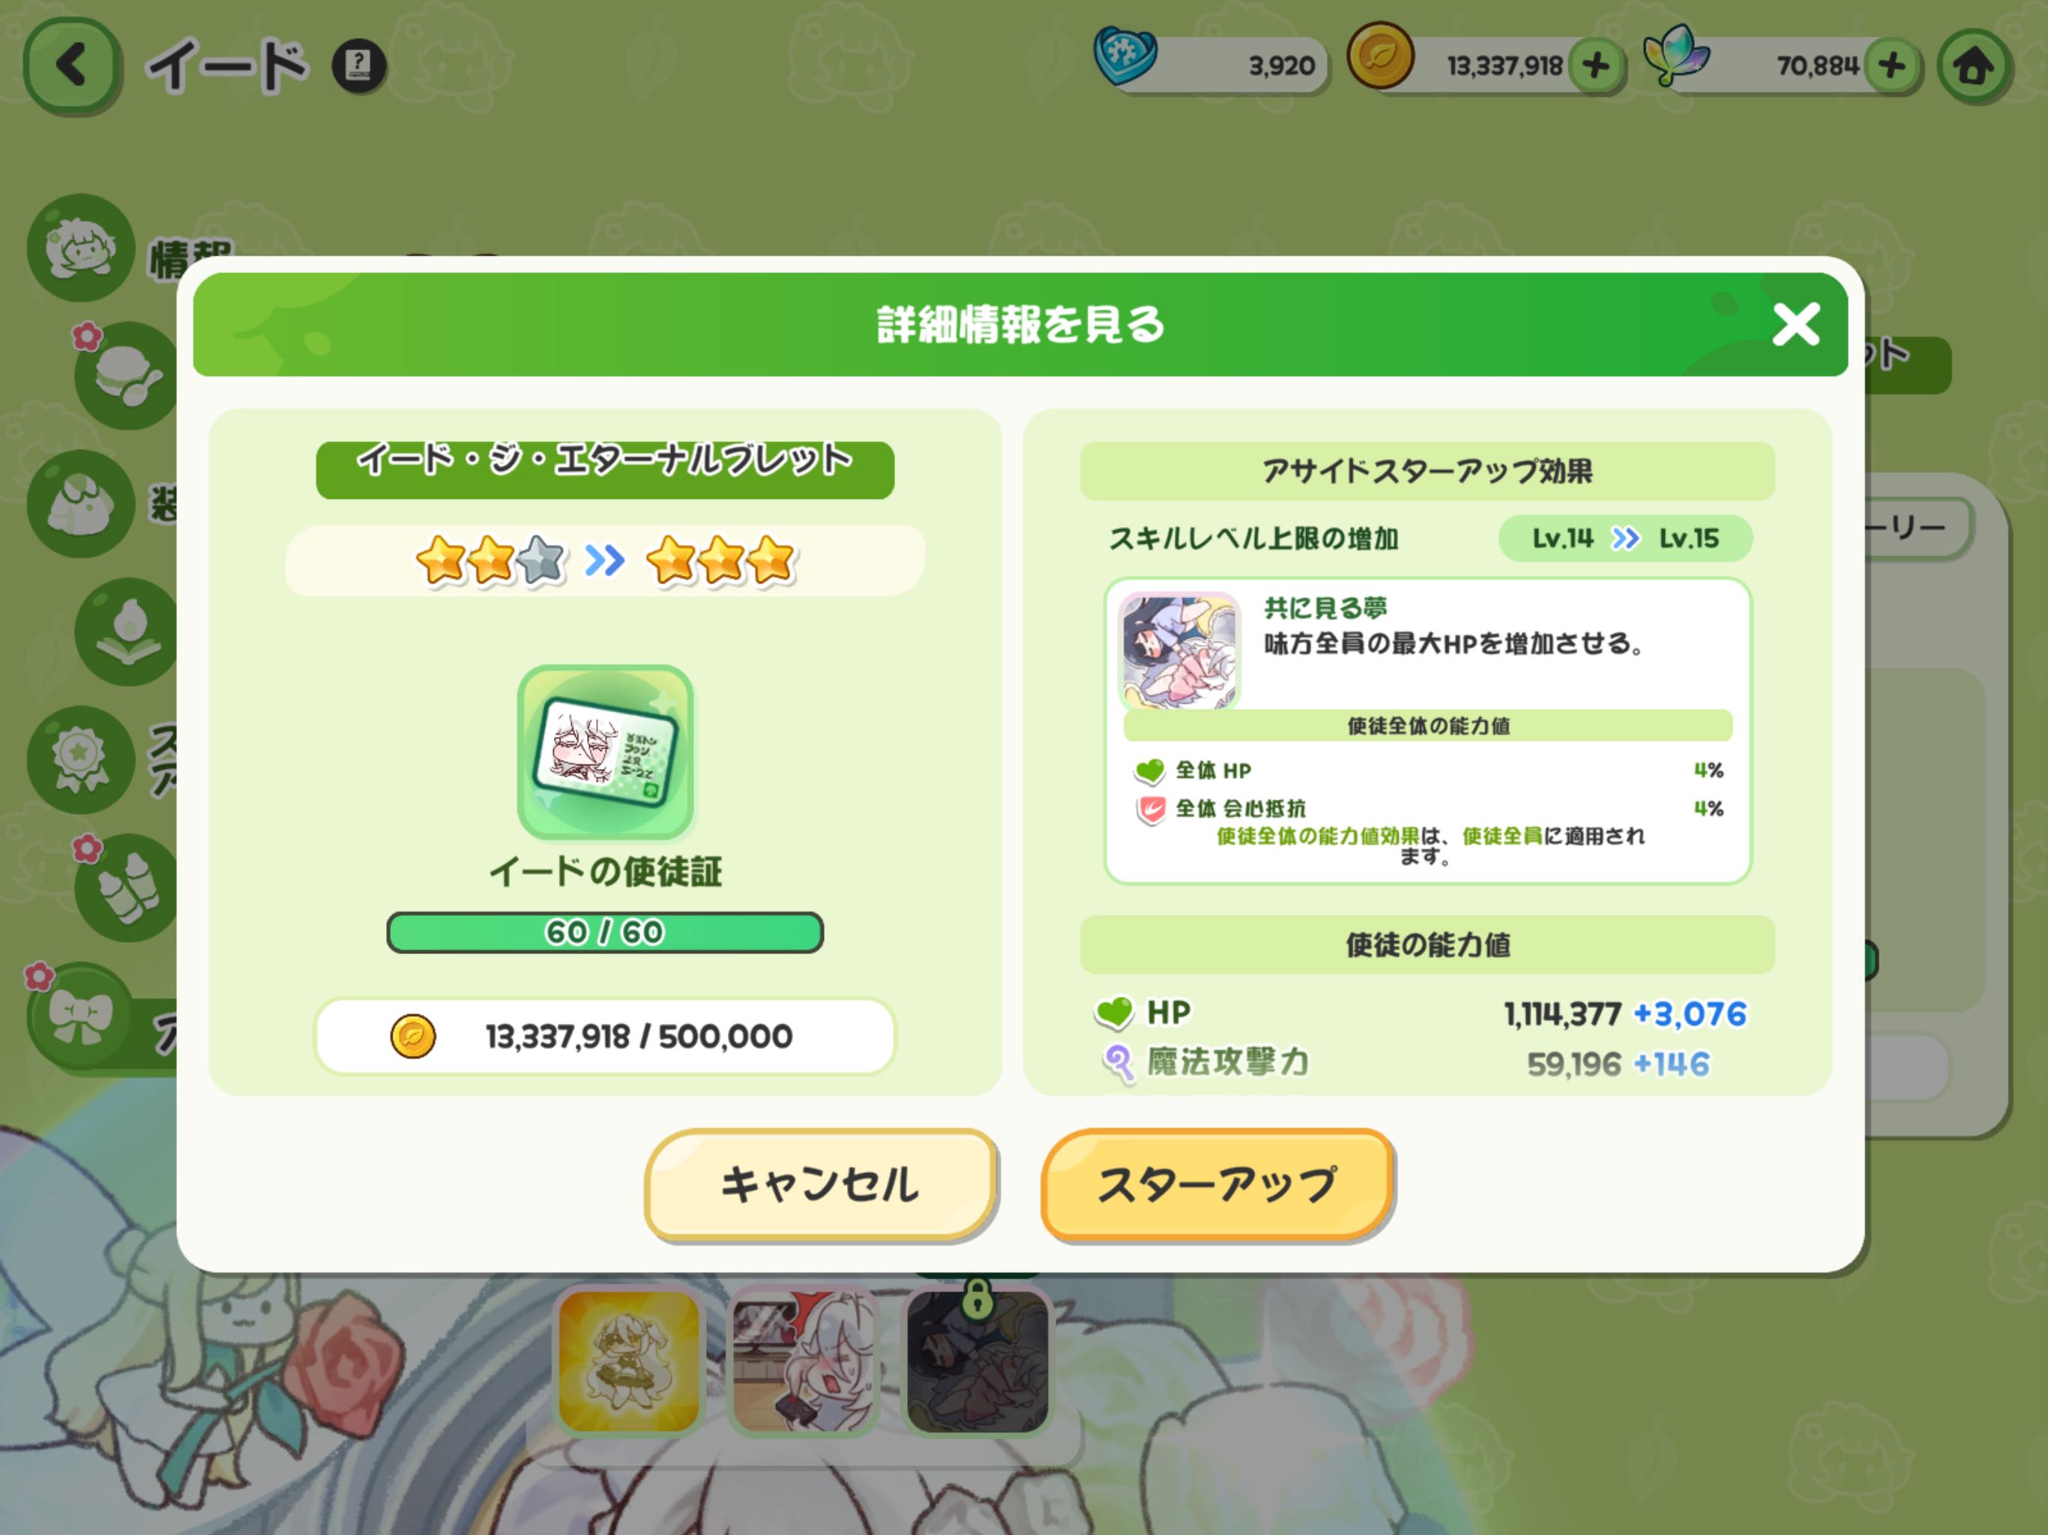Screen dimensions: 2048x1535
Task: Click the キャンセル button
Action: click(x=820, y=1183)
